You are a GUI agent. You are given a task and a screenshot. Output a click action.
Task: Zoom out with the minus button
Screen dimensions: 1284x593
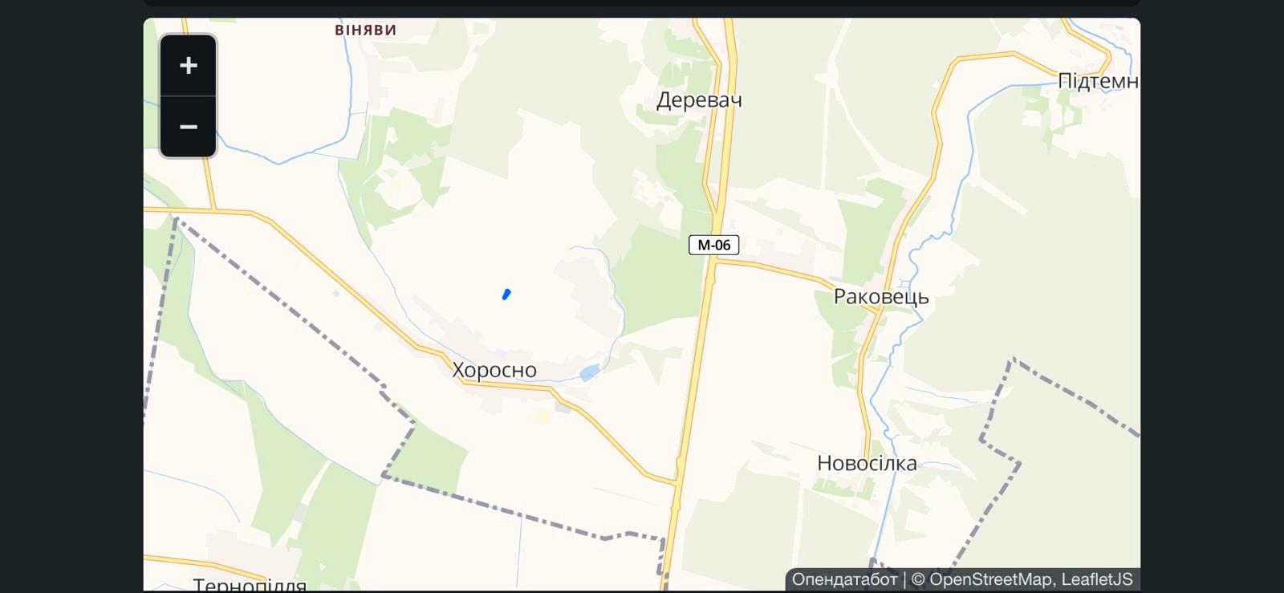(x=188, y=127)
